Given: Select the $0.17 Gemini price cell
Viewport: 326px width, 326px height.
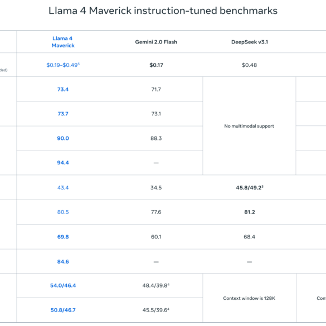Looking at the screenshot, I should pos(156,65).
